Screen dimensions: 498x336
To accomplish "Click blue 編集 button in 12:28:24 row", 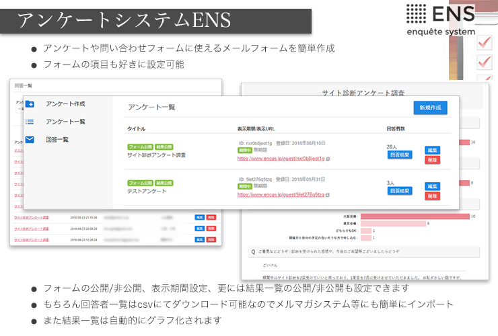I will pyautogui.click(x=199, y=239).
